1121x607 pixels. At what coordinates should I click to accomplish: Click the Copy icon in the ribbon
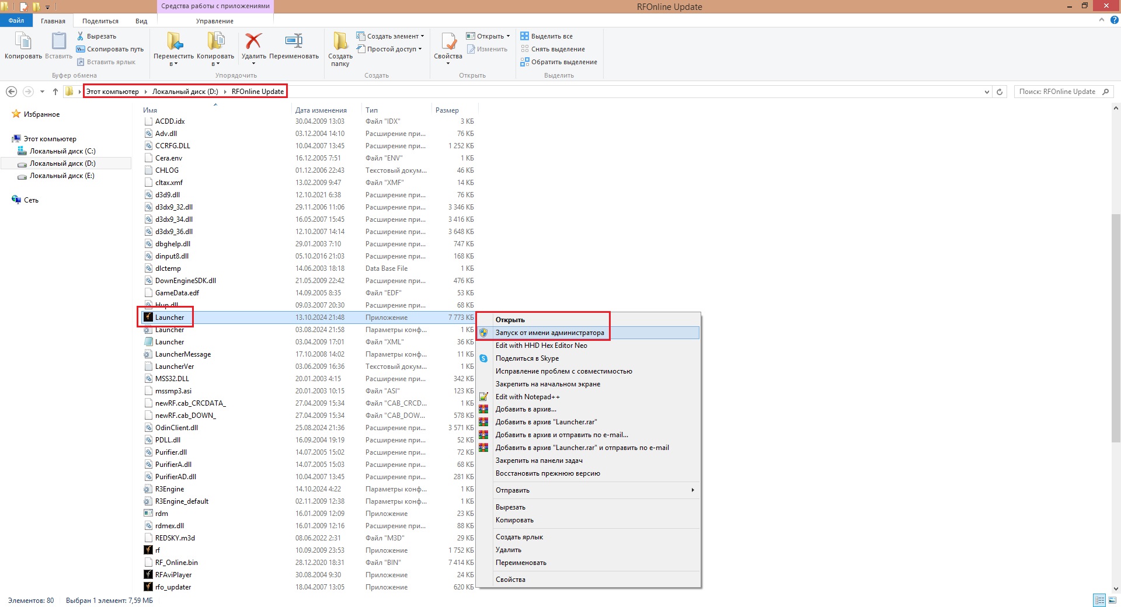(23, 42)
